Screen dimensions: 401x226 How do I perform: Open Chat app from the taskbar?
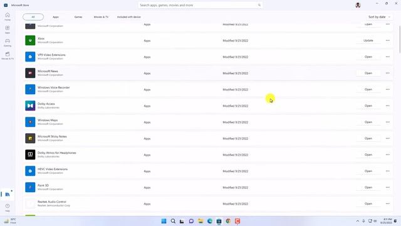click(191, 221)
